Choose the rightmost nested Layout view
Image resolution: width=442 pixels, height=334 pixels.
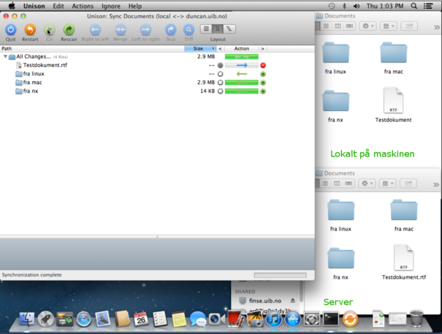[x=229, y=29]
